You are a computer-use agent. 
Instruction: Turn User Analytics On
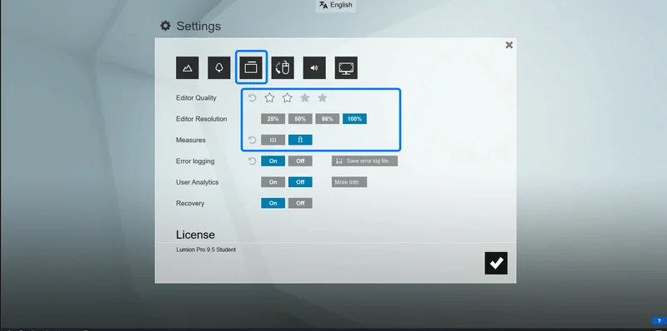click(x=273, y=182)
